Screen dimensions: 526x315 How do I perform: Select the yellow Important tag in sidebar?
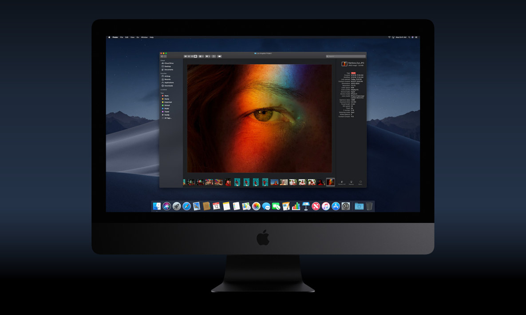(167, 102)
